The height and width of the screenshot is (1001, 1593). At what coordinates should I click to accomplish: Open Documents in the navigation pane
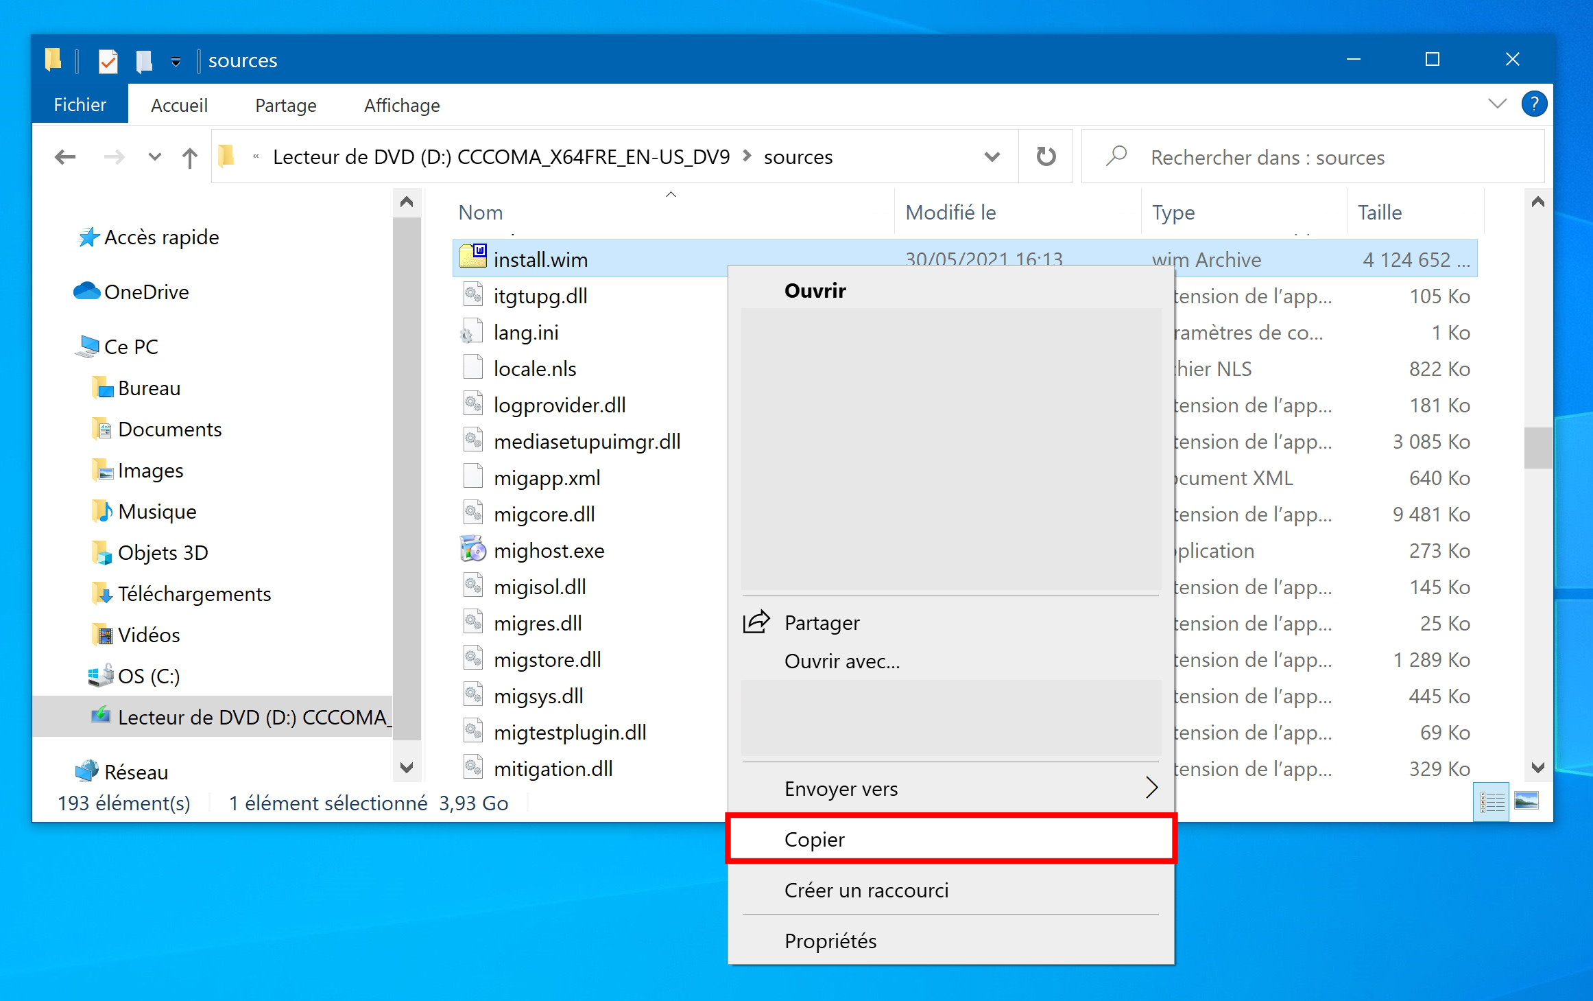(157, 429)
